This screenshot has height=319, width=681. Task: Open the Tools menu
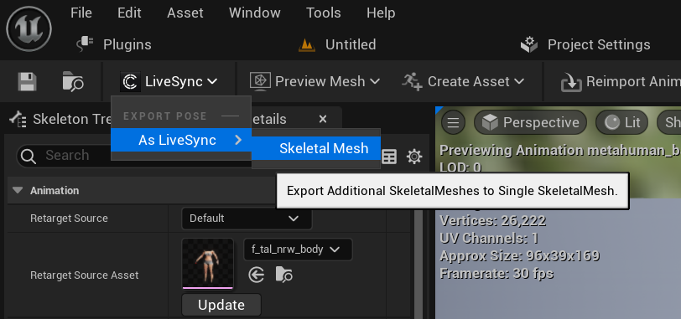(x=324, y=13)
